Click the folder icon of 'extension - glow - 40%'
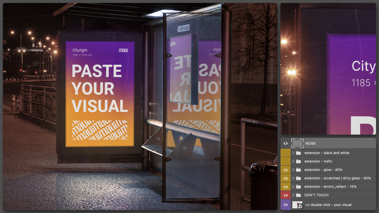This screenshot has height=213, width=379. coord(299,170)
